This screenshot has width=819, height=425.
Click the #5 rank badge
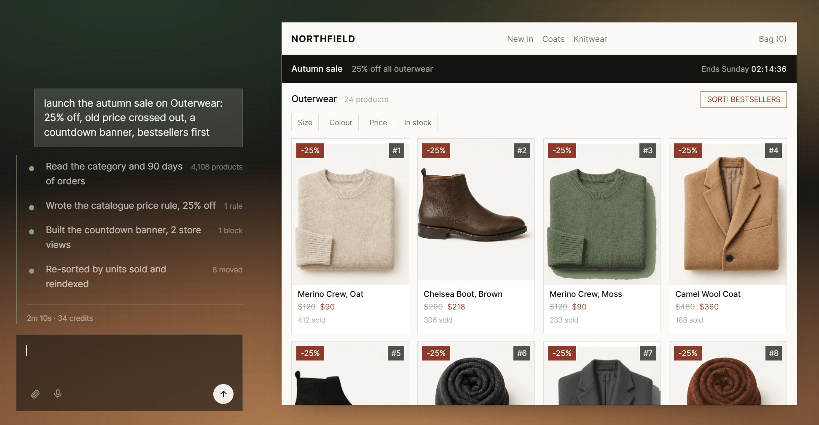(396, 353)
